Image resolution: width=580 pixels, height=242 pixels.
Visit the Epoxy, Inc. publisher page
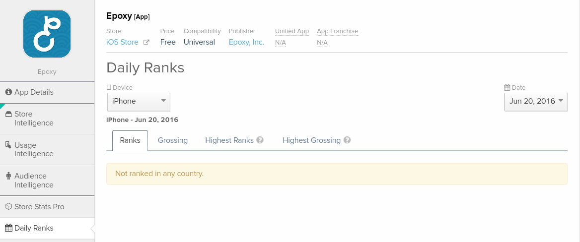click(x=246, y=42)
